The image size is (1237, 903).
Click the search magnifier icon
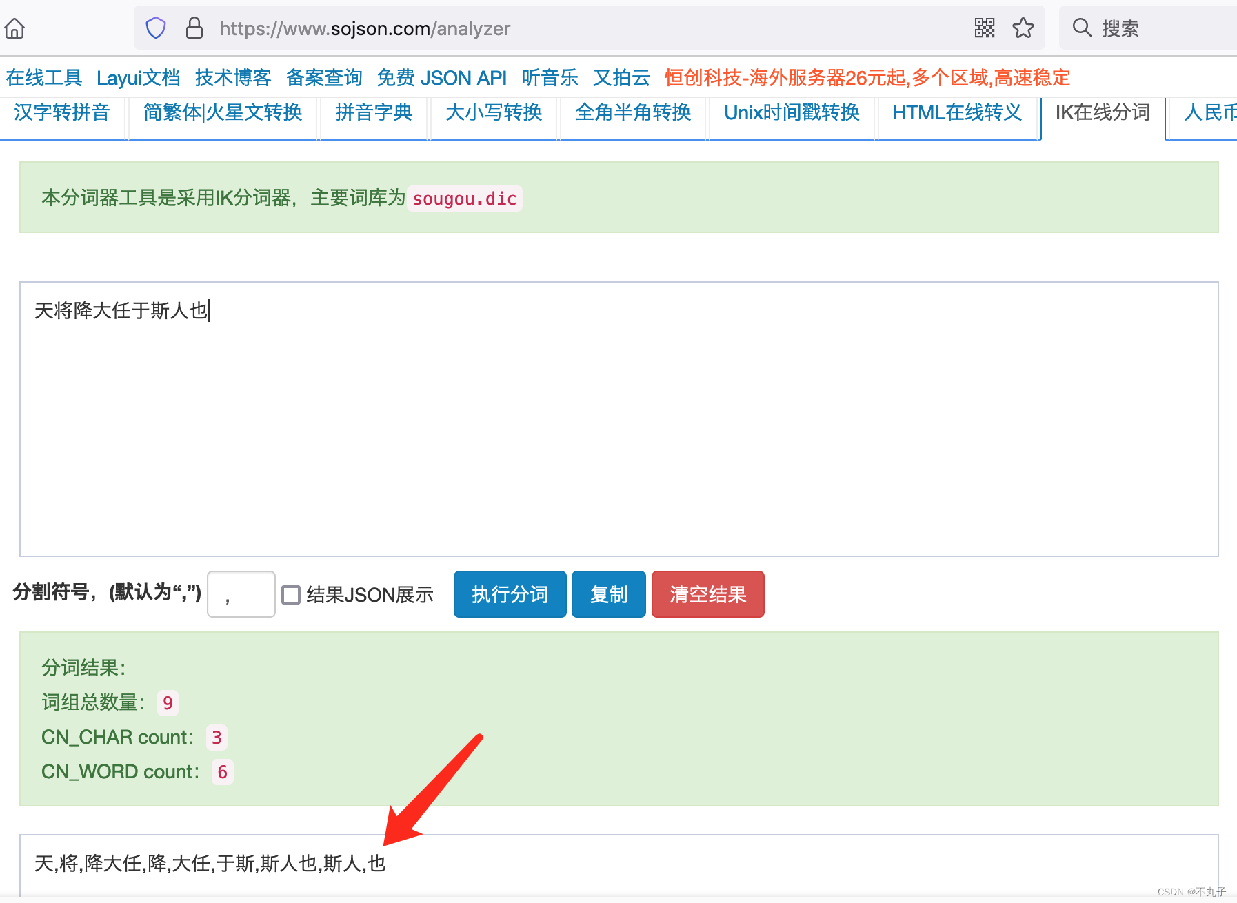[1082, 28]
